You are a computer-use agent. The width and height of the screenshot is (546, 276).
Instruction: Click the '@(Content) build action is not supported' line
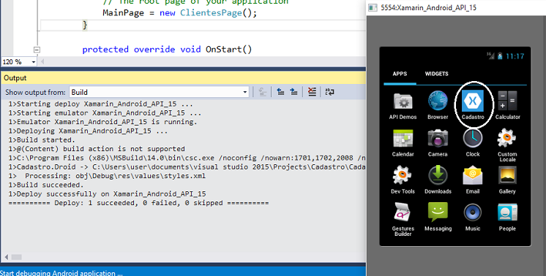click(x=97, y=149)
